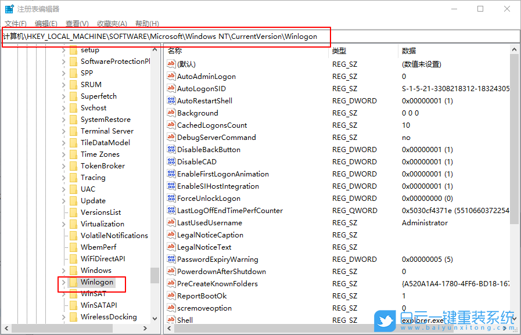Click the DWORD icon beside AutoRestartShell
Screen dimensions: 521x335
click(x=171, y=101)
